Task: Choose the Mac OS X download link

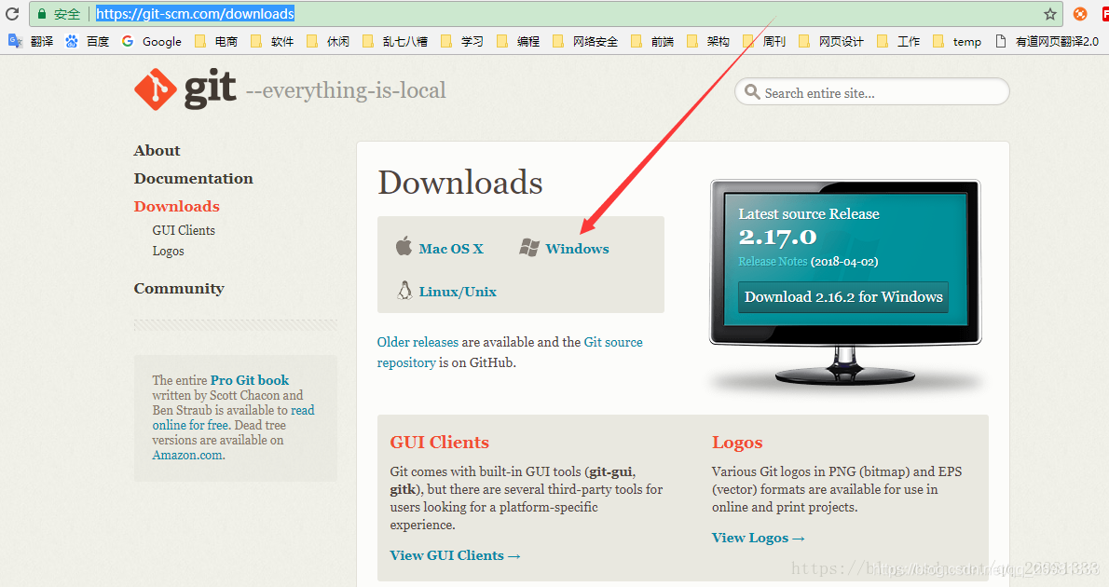Action: (x=451, y=248)
